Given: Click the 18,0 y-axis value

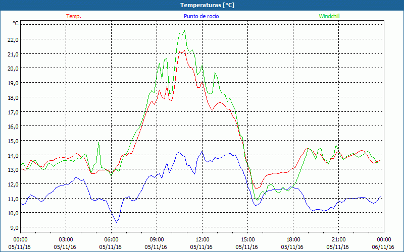Looking at the screenshot, I should pyautogui.click(x=14, y=97).
